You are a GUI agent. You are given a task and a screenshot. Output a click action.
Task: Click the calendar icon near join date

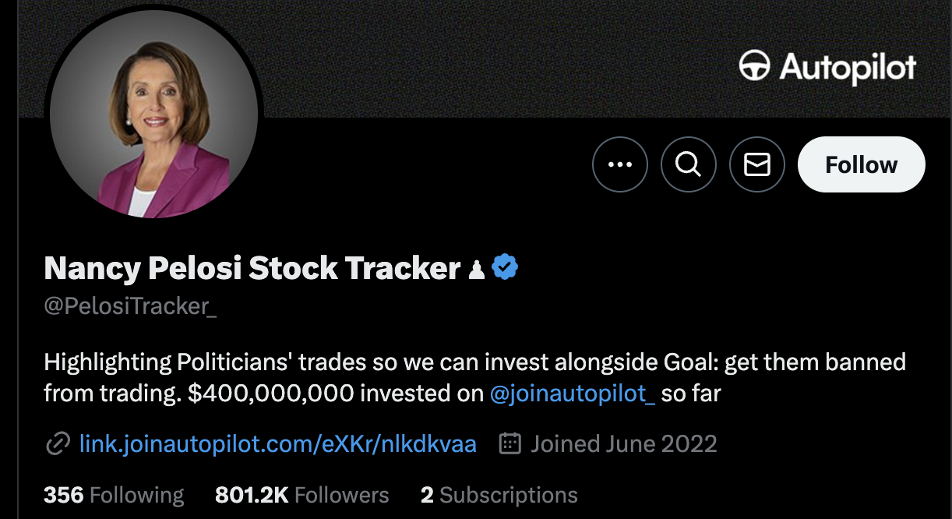(509, 444)
